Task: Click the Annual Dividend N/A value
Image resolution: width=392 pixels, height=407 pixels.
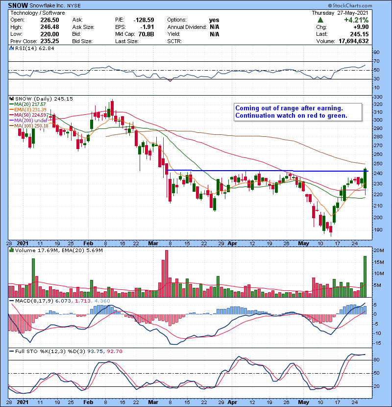Action: click(214, 27)
